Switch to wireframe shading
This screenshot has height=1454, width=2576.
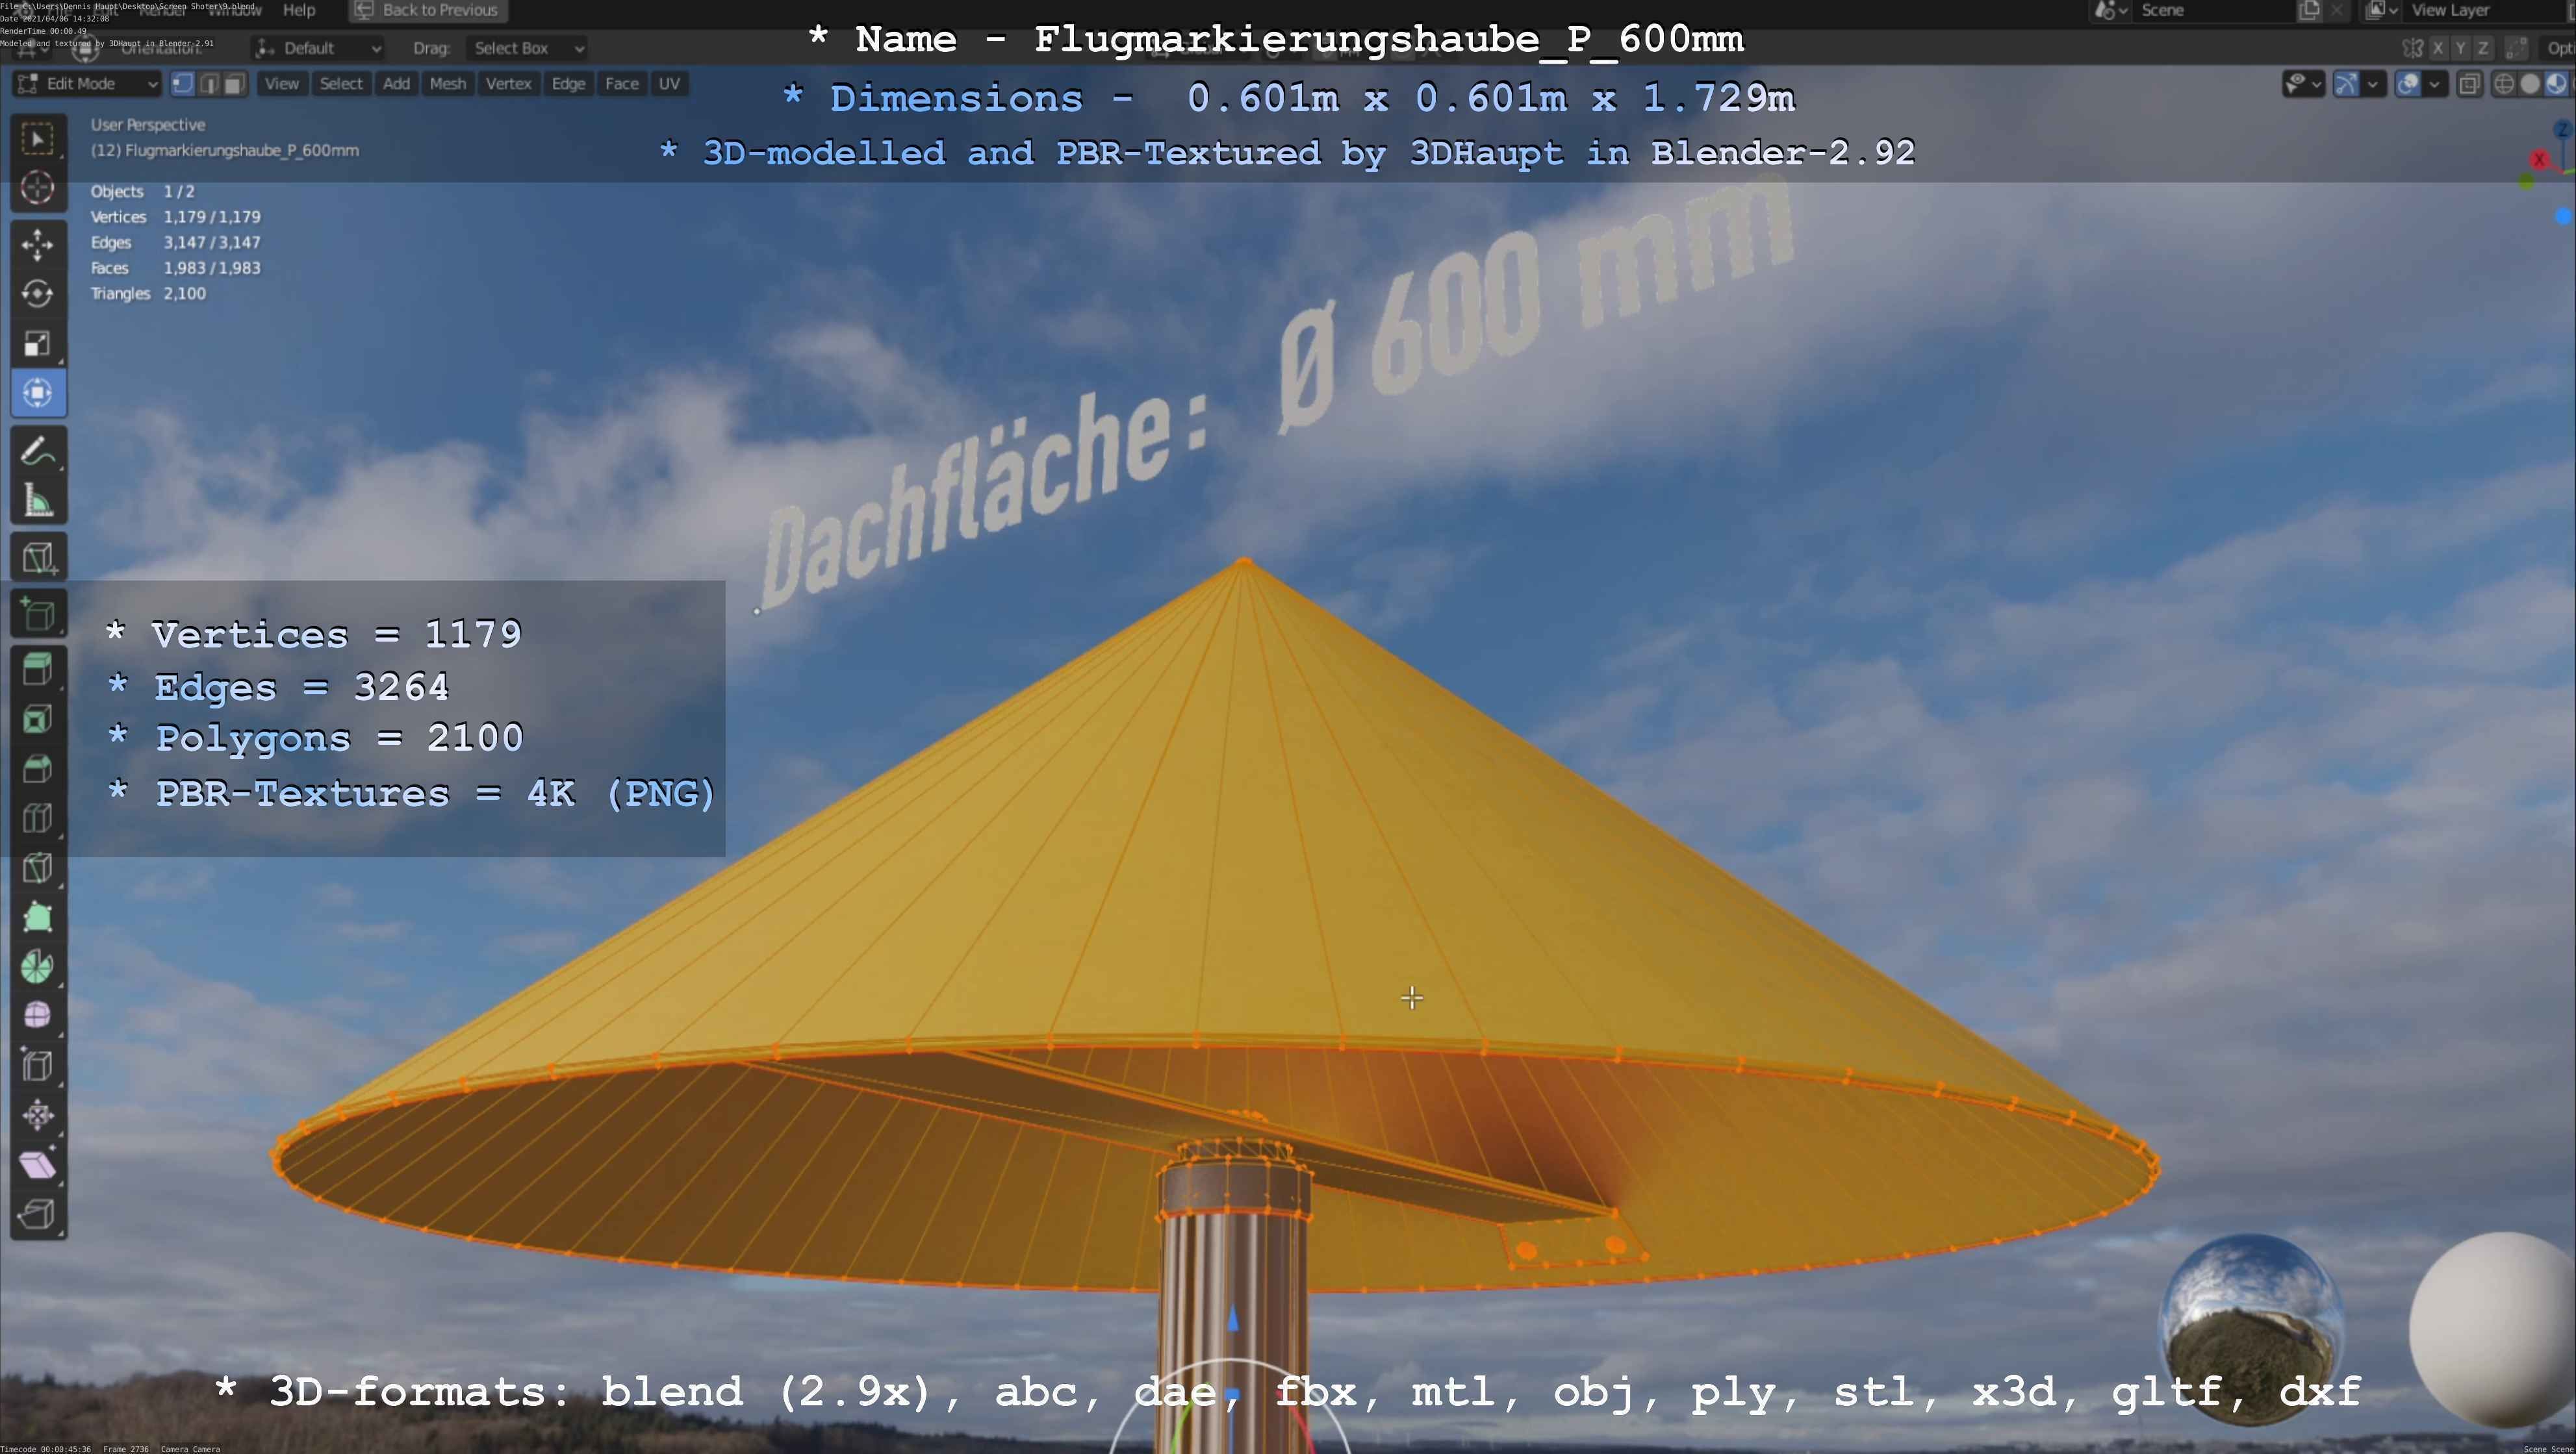pyautogui.click(x=2504, y=84)
